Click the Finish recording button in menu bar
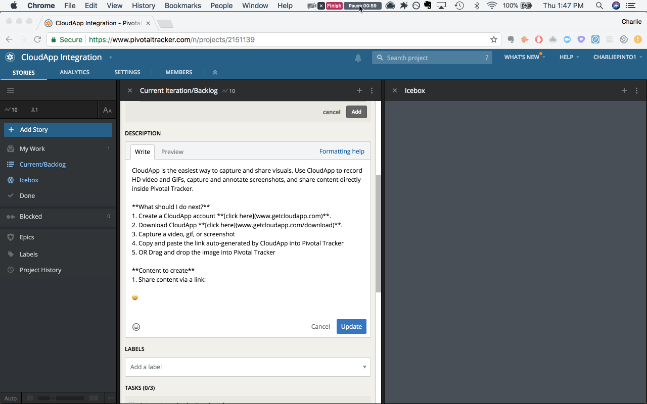 pos(334,6)
